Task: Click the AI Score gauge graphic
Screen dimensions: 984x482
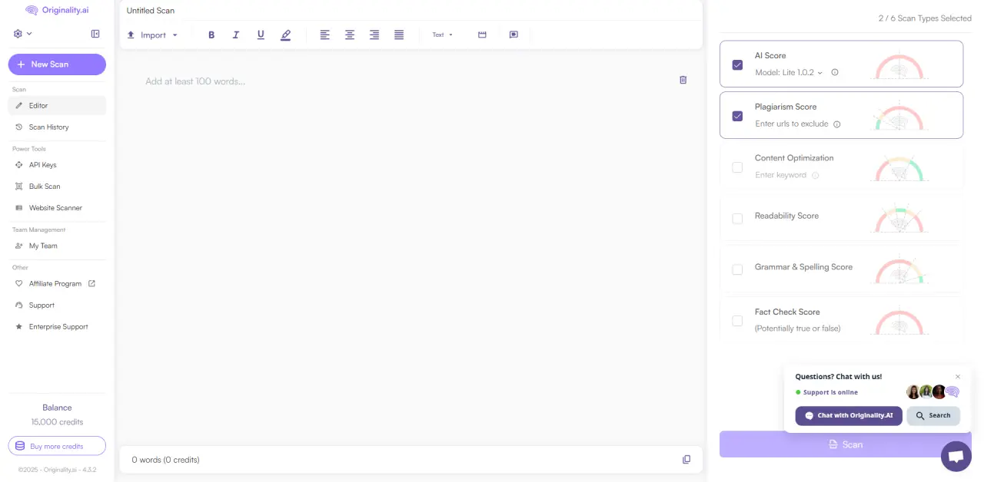Action: 900,67
